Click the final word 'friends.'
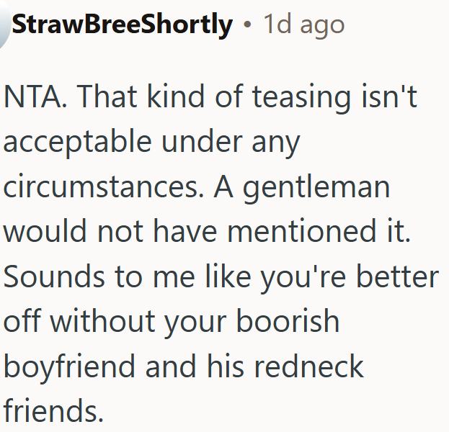 [x=53, y=411]
